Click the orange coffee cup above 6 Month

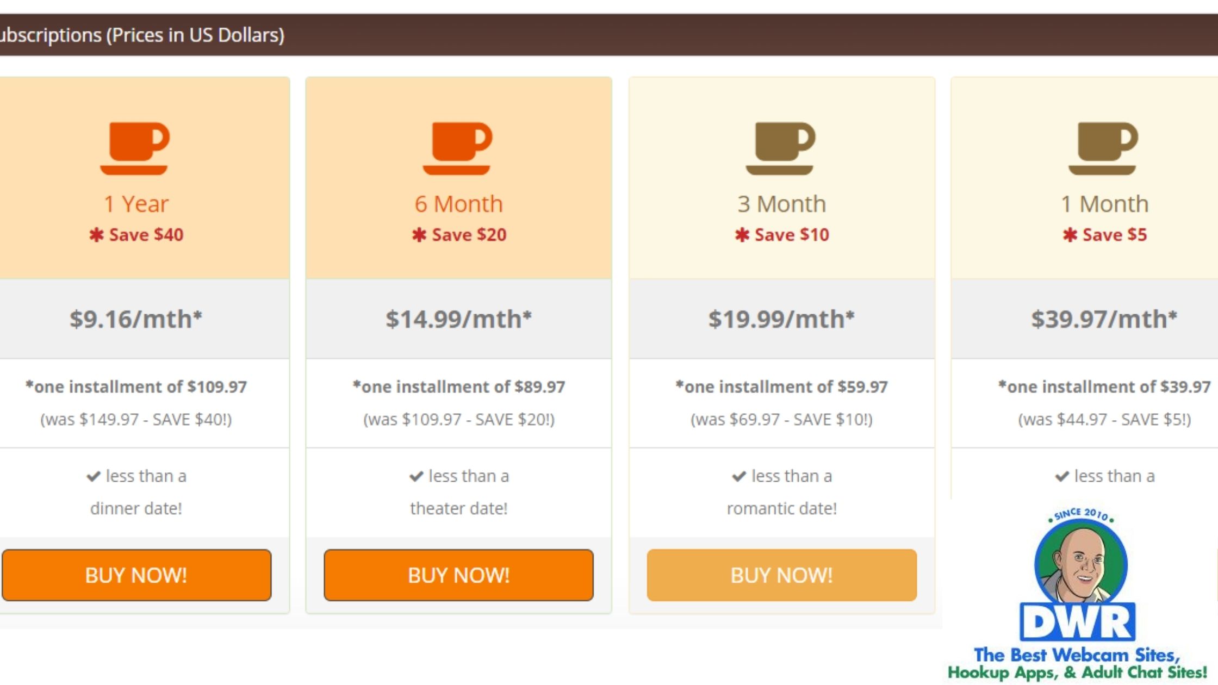tap(457, 148)
